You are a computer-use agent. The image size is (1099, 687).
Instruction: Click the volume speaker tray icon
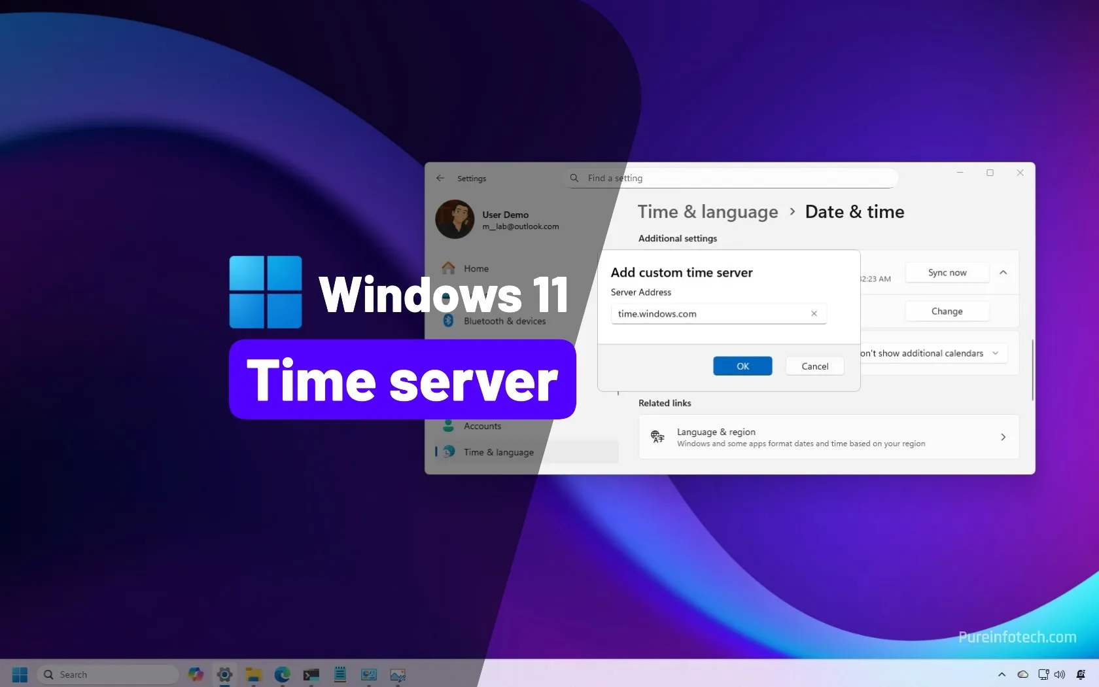(1060, 675)
